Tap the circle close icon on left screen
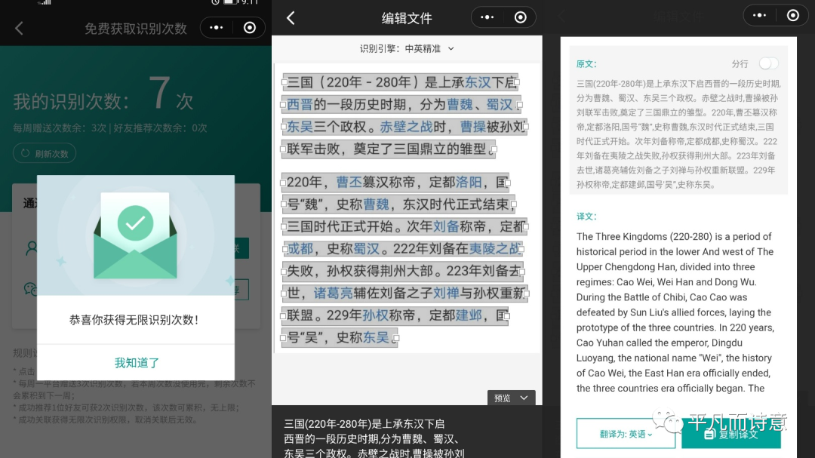The height and width of the screenshot is (458, 815). (250, 28)
